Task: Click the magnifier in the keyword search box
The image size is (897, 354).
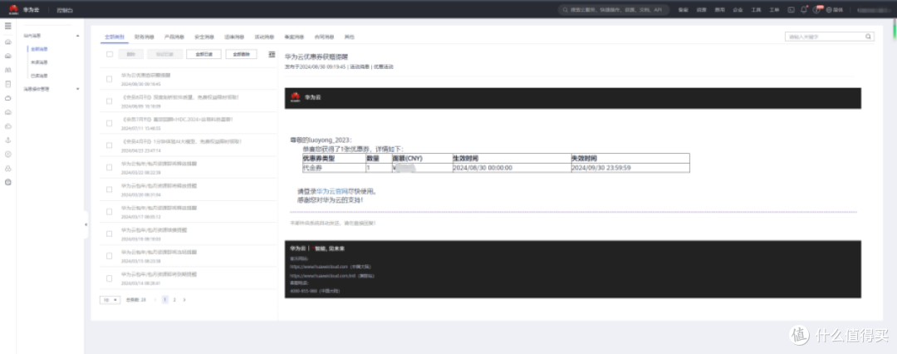Action: point(868,37)
